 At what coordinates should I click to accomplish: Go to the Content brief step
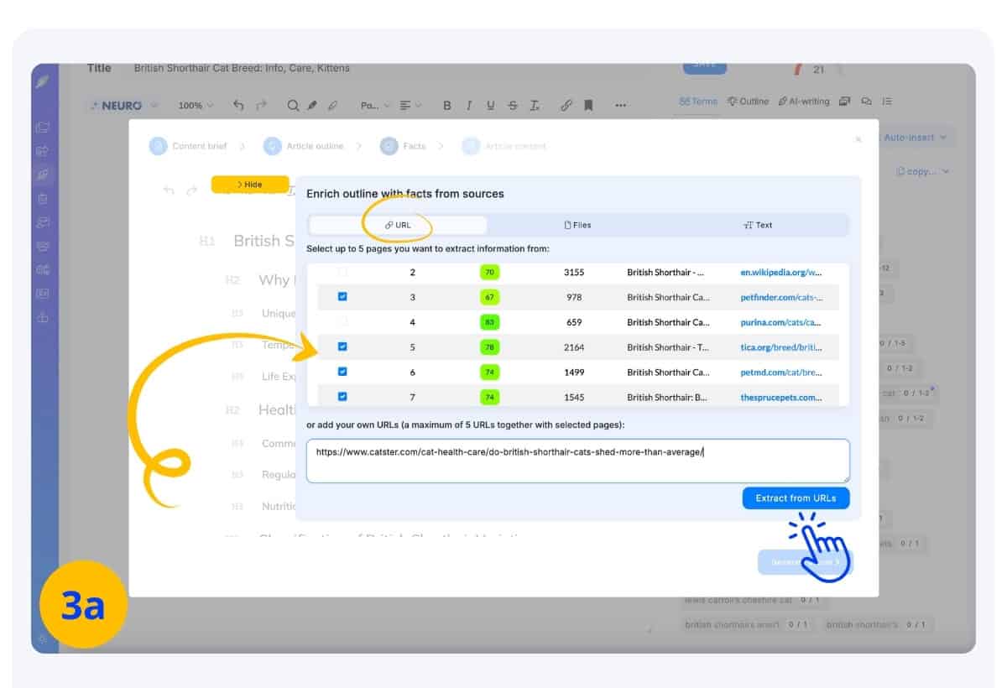click(189, 146)
